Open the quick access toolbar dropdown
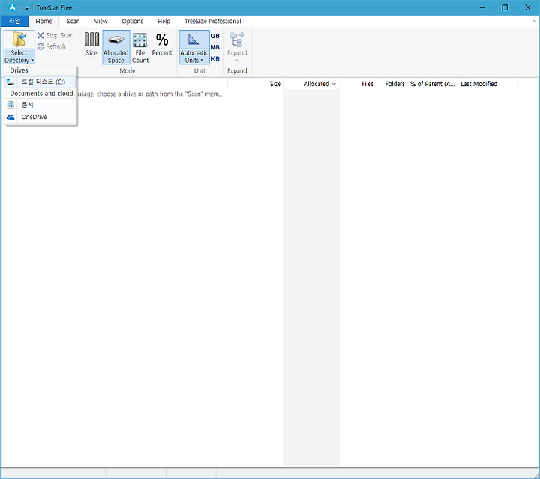This screenshot has width=540, height=479. tap(27, 8)
